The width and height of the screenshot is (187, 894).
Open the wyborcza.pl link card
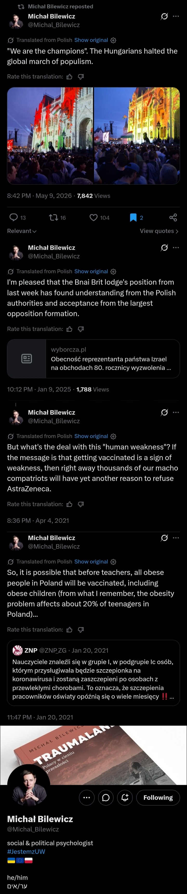[x=93, y=359]
